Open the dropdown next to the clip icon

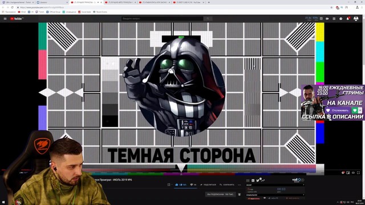[172, 184]
